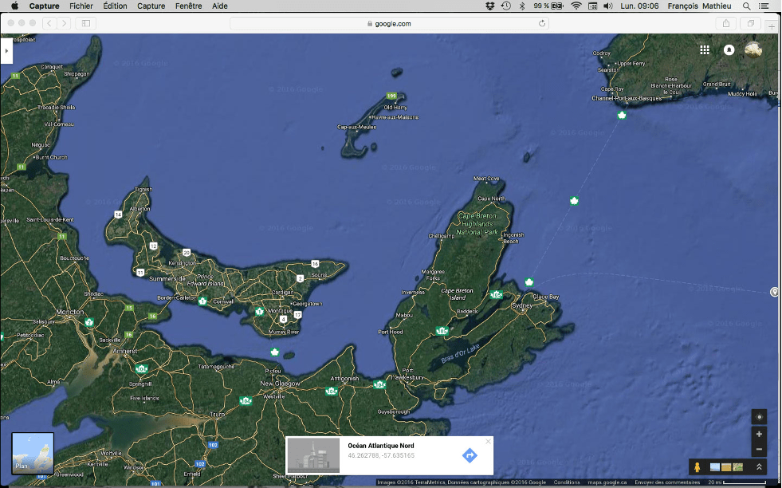Close the Océan Atlantique Nord info card
This screenshot has width=782, height=488.
[x=488, y=441]
